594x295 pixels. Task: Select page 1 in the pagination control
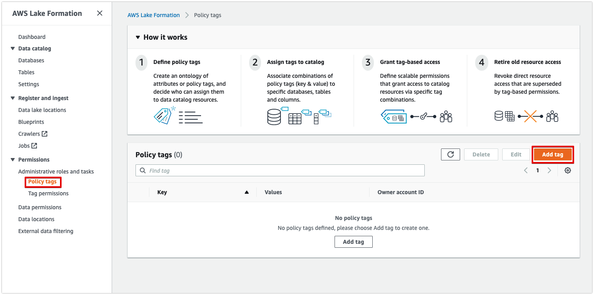538,170
